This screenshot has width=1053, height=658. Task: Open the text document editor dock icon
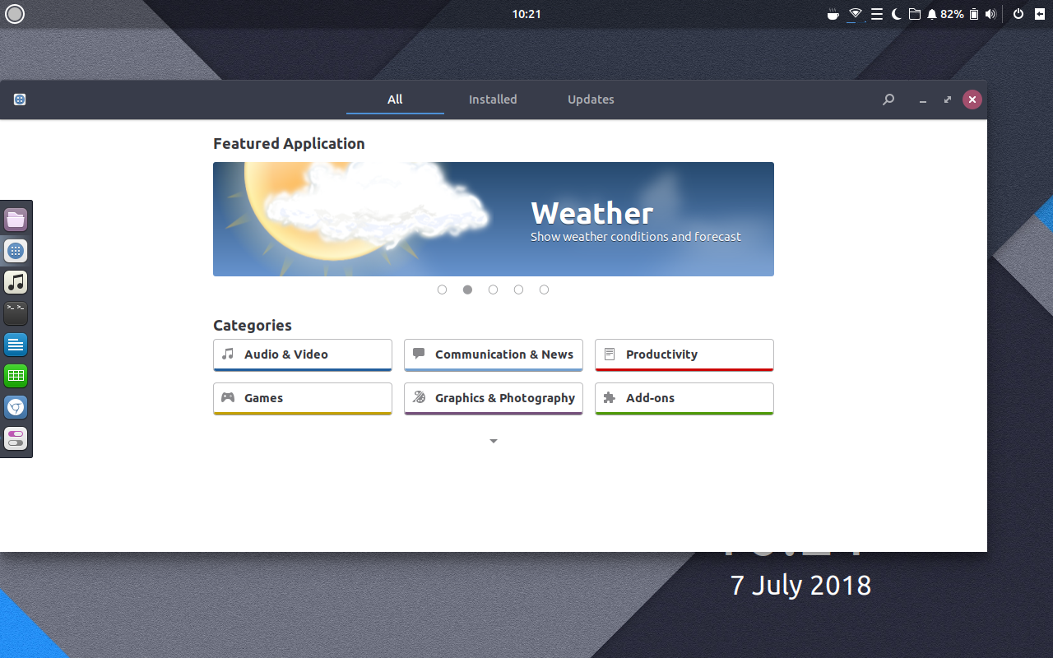point(16,345)
